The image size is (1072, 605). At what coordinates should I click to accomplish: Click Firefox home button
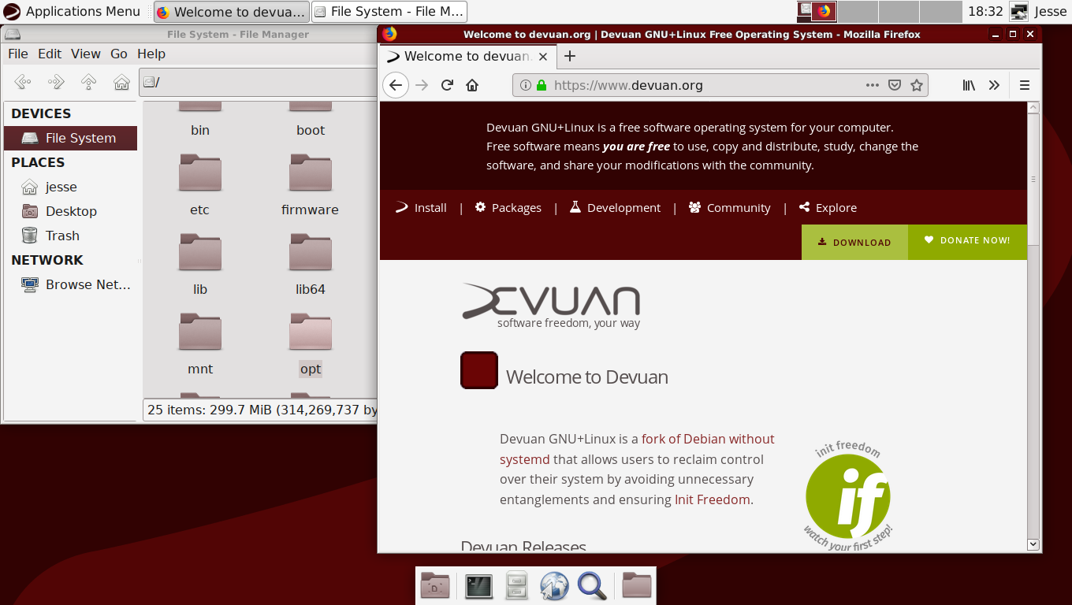[472, 85]
